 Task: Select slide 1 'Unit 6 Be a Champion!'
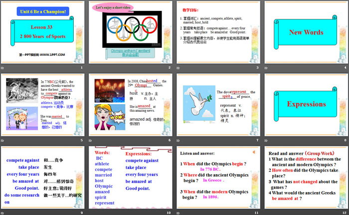tap(42, 32)
